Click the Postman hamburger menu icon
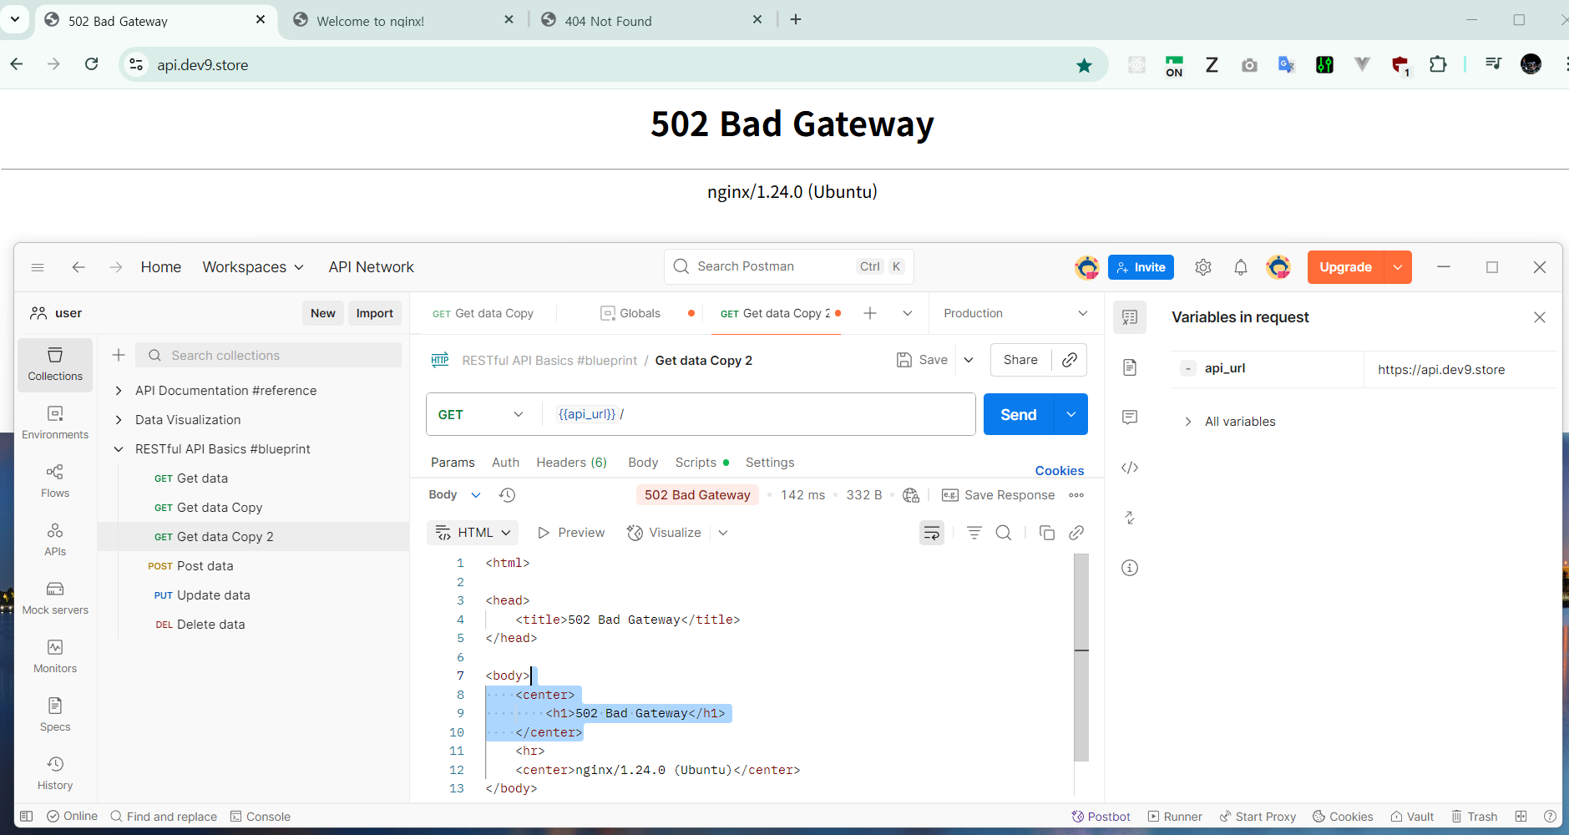The image size is (1569, 835). click(x=38, y=267)
